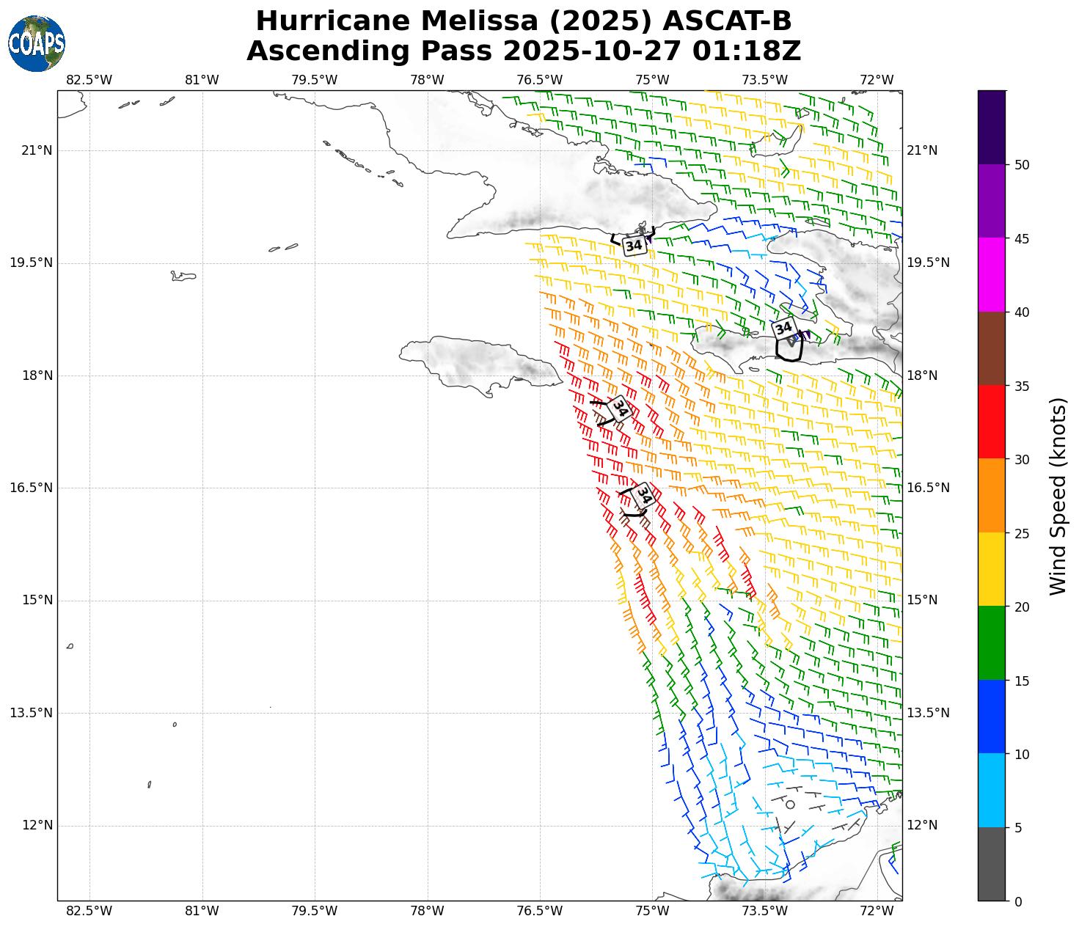The image size is (1079, 927).
Task: Click the 78°W label on the bottom axis
Action: 427,911
